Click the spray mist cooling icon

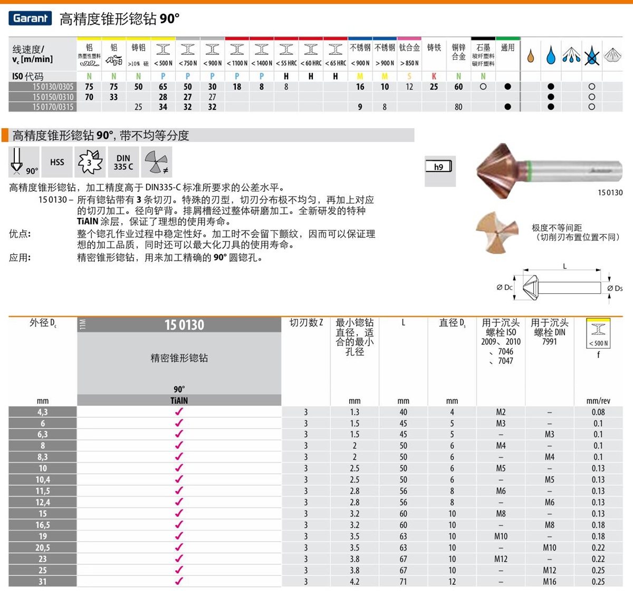571,55
